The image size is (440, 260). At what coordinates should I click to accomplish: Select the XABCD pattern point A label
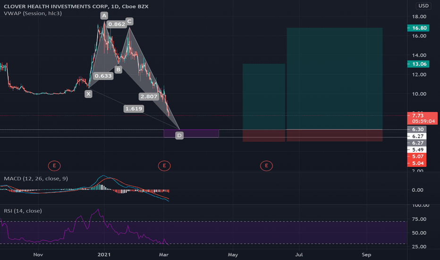[x=104, y=16]
